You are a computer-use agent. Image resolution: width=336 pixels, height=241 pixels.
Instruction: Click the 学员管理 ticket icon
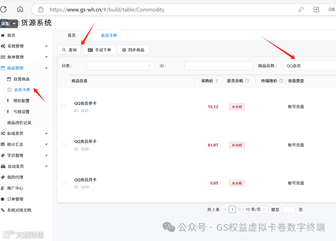click(3, 155)
